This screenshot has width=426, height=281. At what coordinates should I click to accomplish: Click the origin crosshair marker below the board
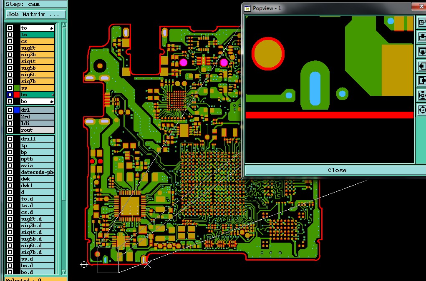84,264
